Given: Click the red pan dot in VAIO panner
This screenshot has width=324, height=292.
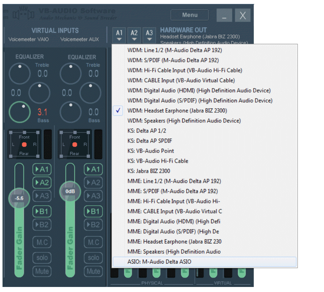Looking at the screenshot, I should (x=24, y=144).
